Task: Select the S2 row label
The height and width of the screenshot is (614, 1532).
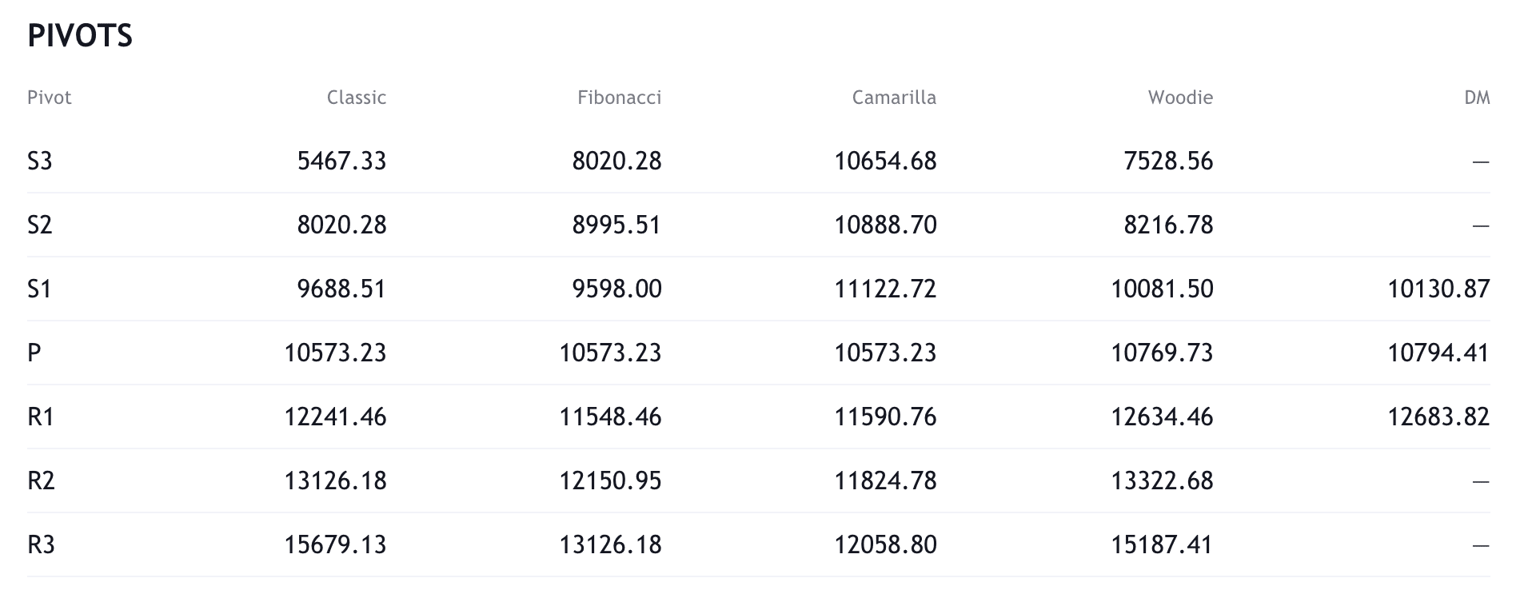Action: 40,225
